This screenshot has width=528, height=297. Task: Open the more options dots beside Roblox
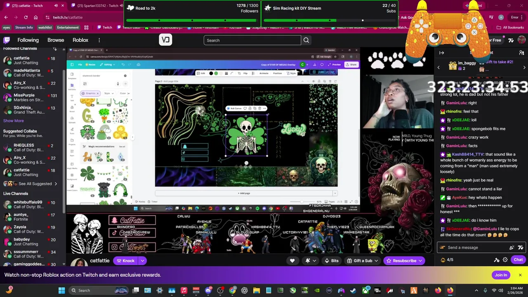tap(99, 40)
